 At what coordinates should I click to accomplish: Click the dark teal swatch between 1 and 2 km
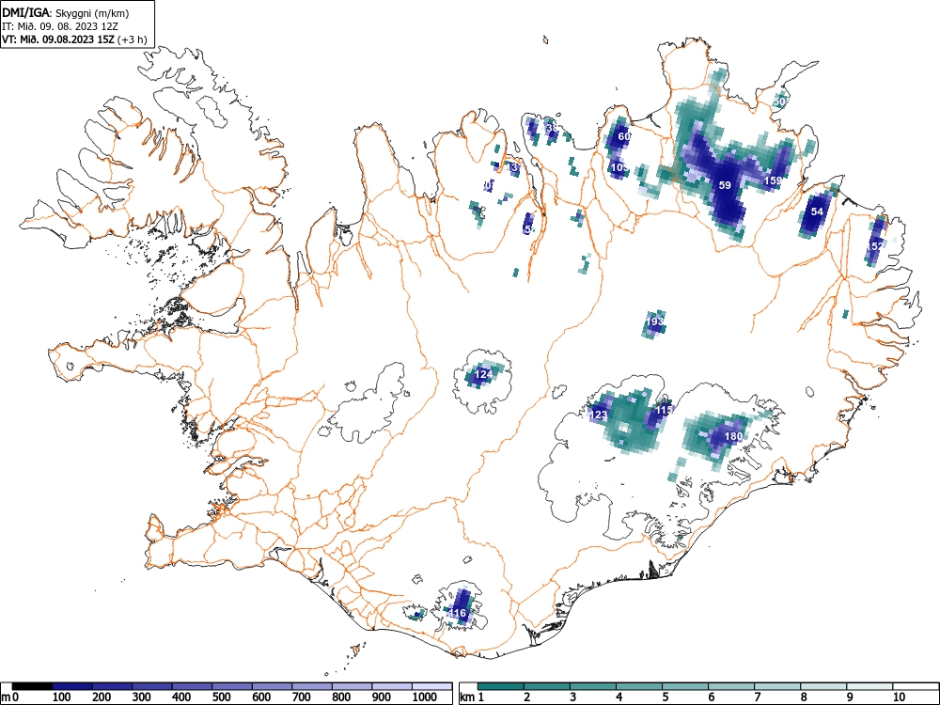pyautogui.click(x=501, y=686)
